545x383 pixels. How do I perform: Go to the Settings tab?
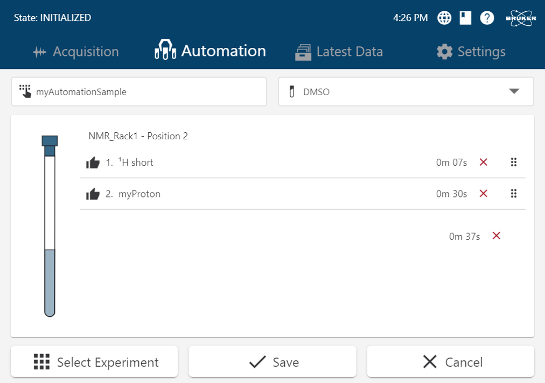[471, 52]
